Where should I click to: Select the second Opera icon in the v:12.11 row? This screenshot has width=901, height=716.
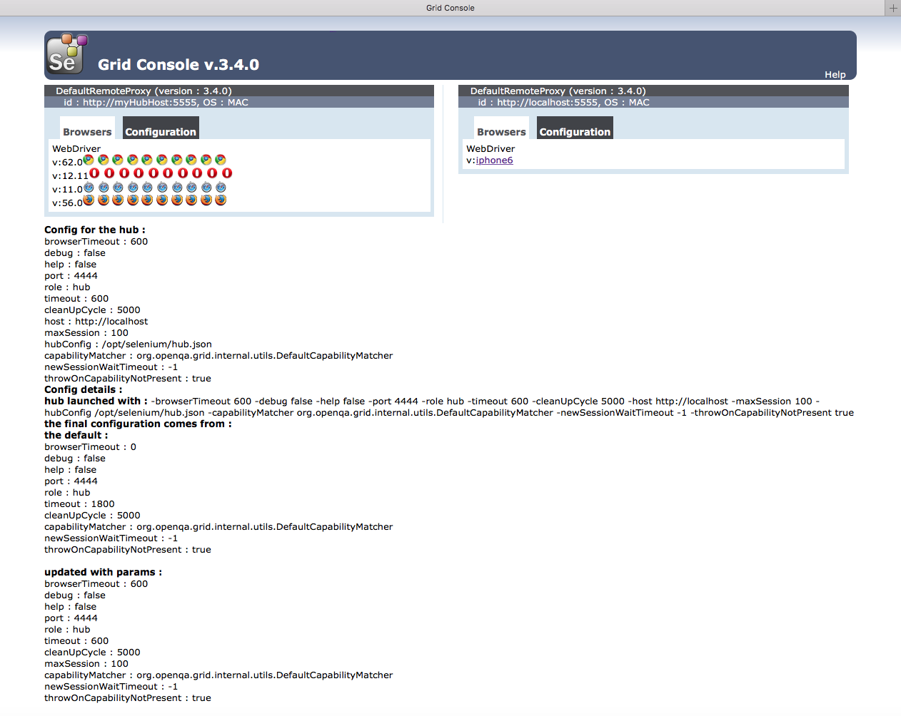(109, 173)
